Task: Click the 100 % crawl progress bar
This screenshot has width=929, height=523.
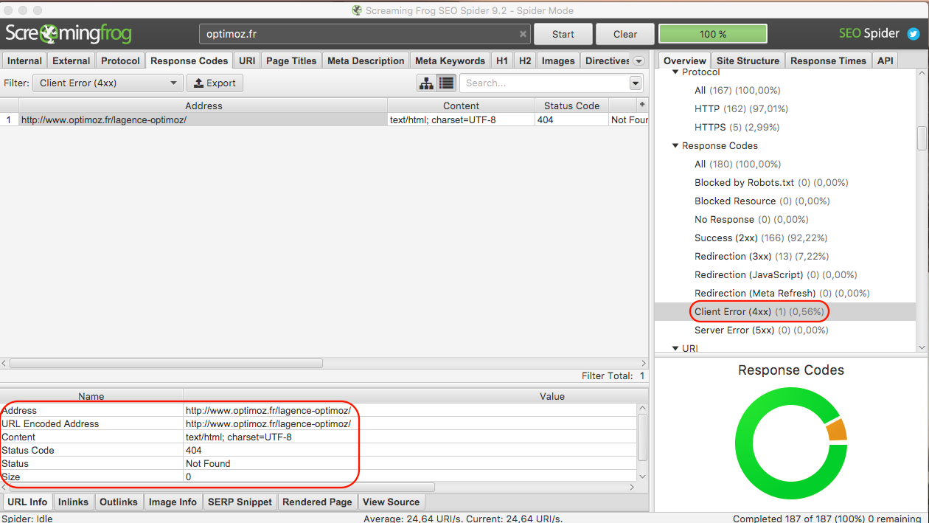Action: (x=713, y=34)
